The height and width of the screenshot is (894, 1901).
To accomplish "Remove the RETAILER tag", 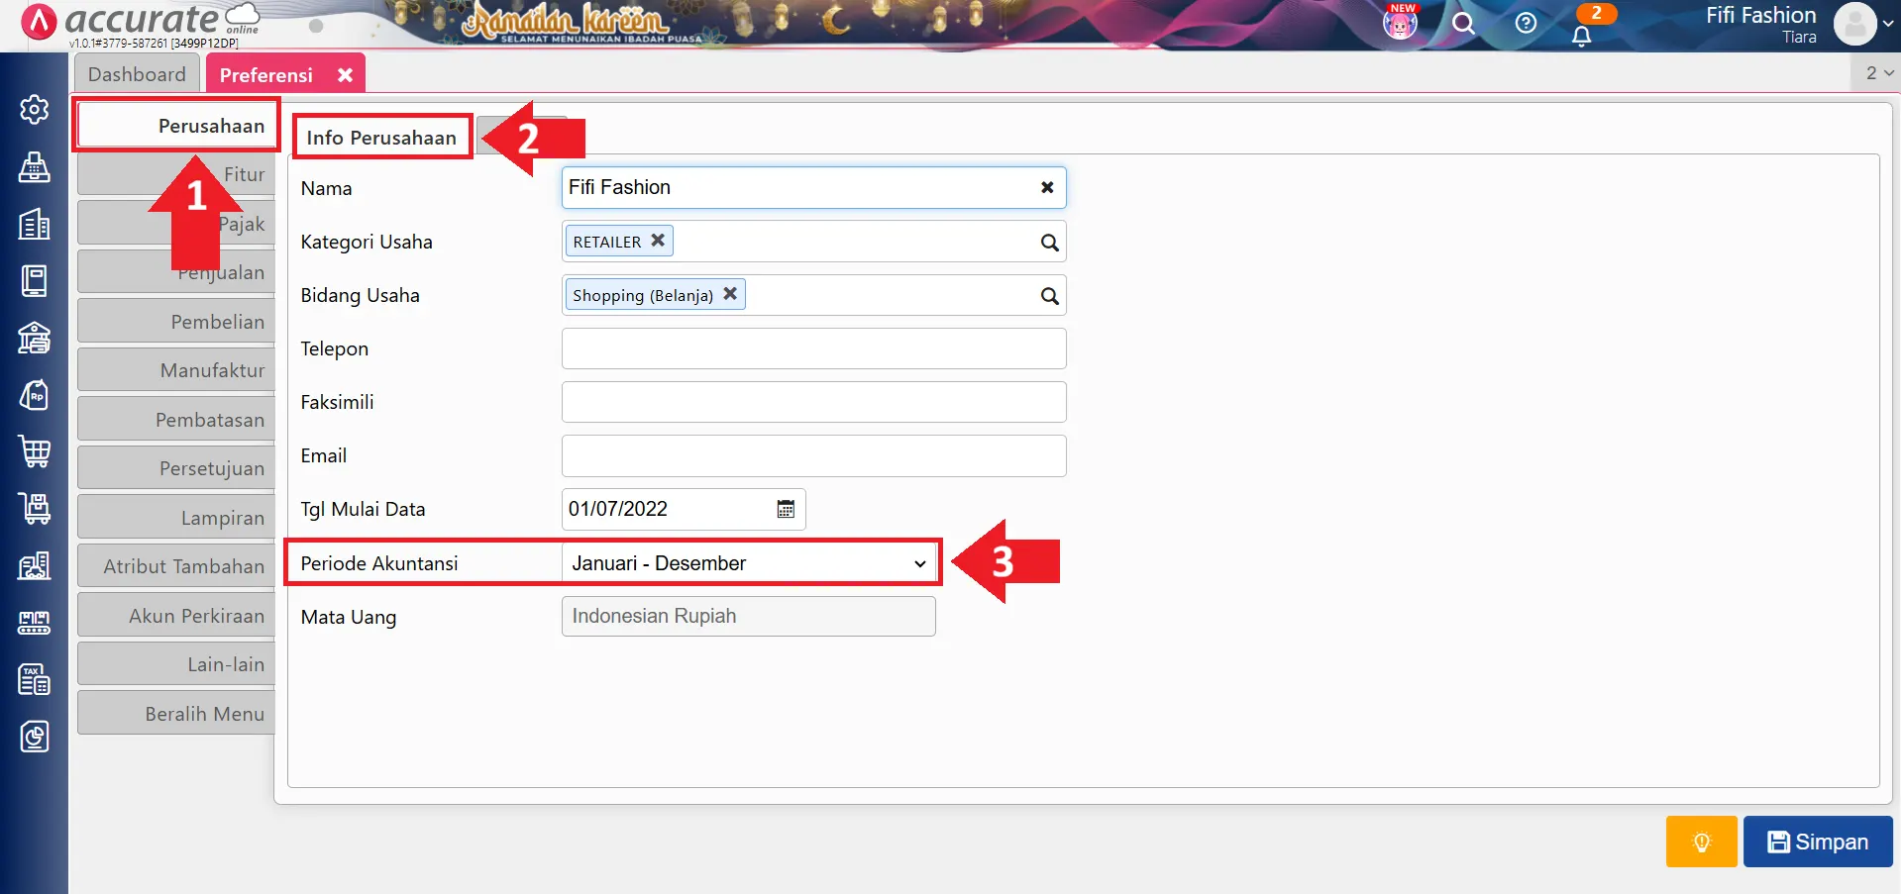I will (658, 241).
